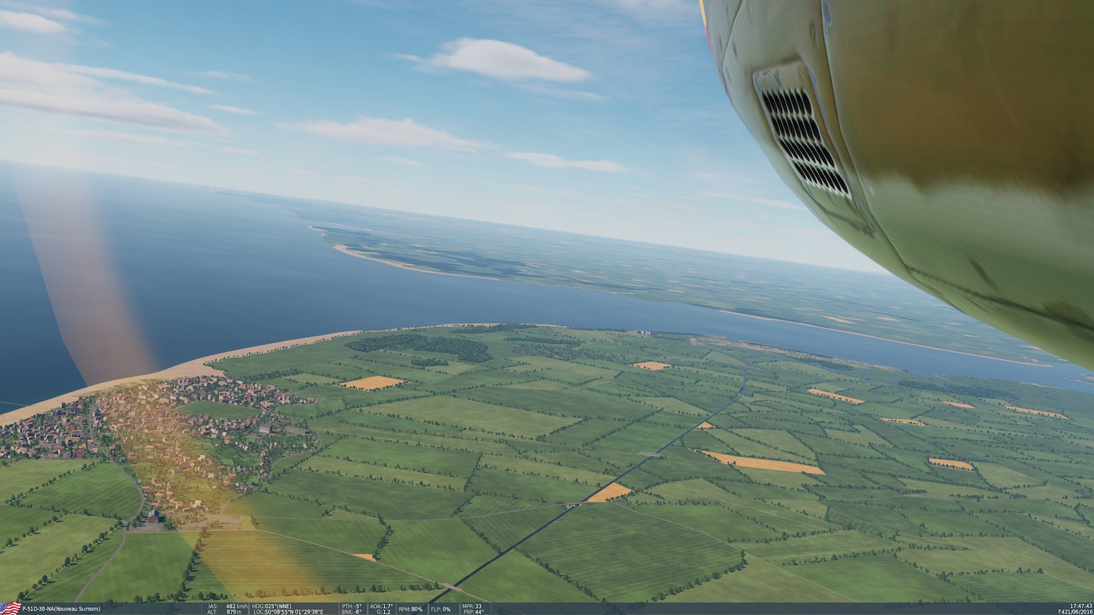Click the PTH -5° pitch value
This screenshot has height=615, width=1094.
[351, 606]
